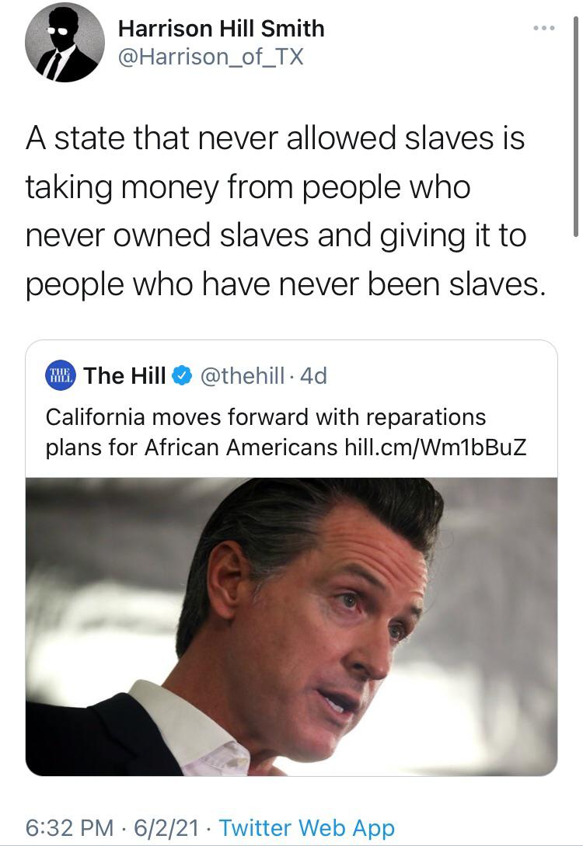Open the 'California moves forward with reparations' headline text
Screen dimensions: 583x846
[266, 417]
